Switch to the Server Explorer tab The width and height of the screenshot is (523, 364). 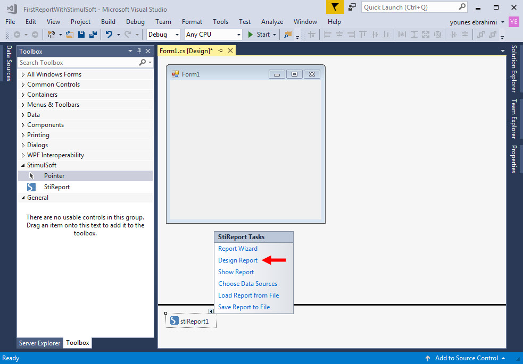(x=39, y=343)
